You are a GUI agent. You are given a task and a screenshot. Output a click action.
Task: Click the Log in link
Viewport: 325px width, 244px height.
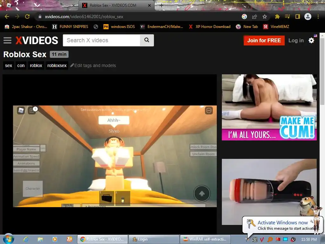[x=296, y=40]
